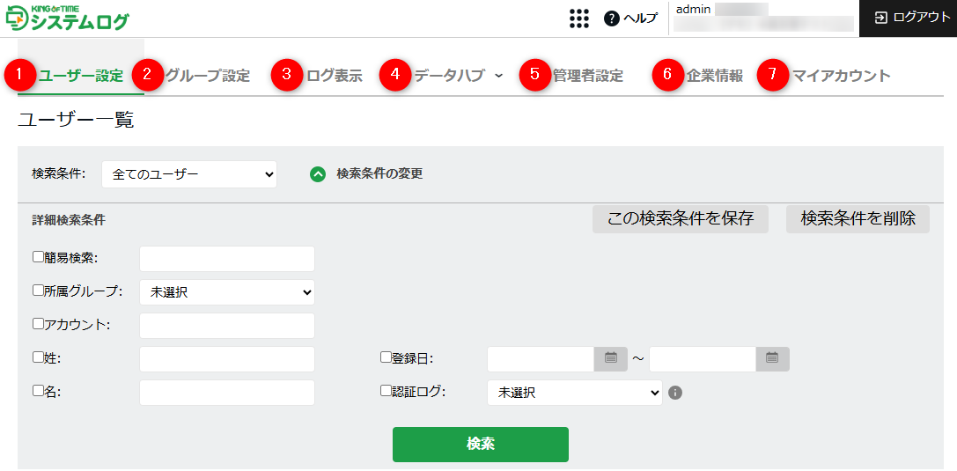Click the 検索条件の変更 label
The width and height of the screenshot is (957, 471).
pos(379,174)
